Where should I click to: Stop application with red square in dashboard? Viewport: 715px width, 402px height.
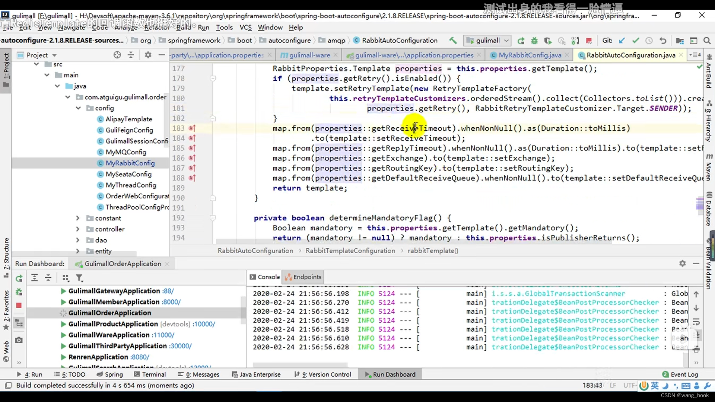19,305
